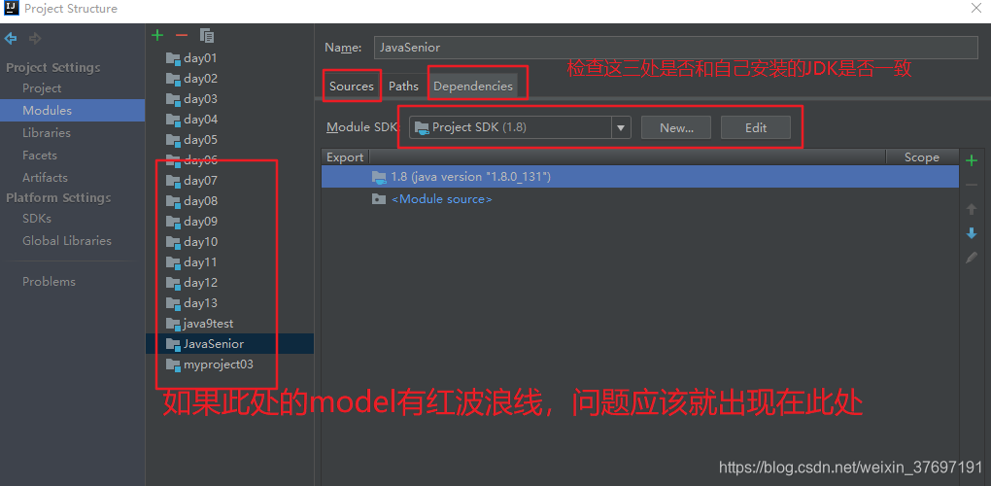Open the Module SDK dropdown arrow
The height and width of the screenshot is (486, 991).
[x=621, y=127]
